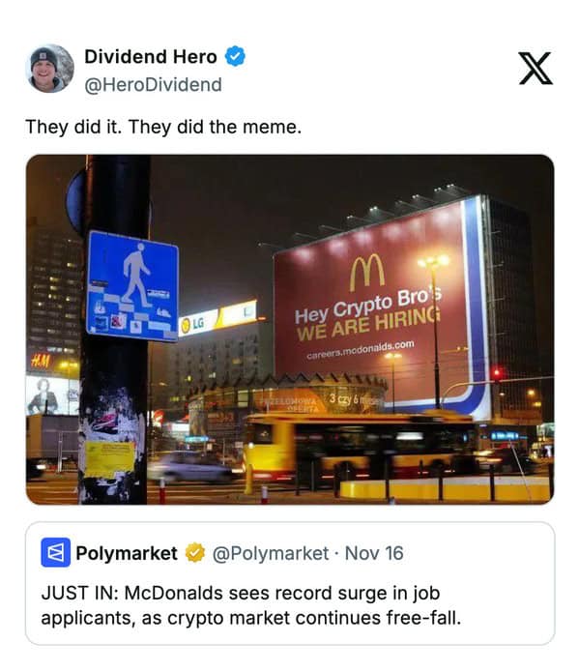
Task: Click the LG logo on the building
Action: click(192, 325)
